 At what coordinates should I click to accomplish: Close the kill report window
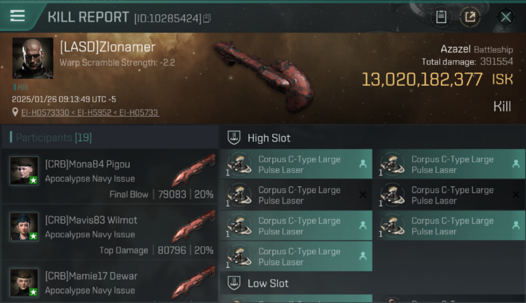pos(505,17)
